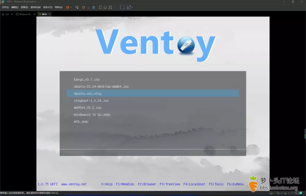Click the h:Help hint
The image size is (306, 196).
(x=107, y=184)
